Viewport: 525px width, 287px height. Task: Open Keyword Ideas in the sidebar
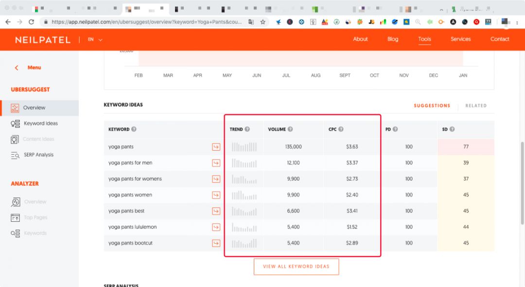click(x=41, y=124)
